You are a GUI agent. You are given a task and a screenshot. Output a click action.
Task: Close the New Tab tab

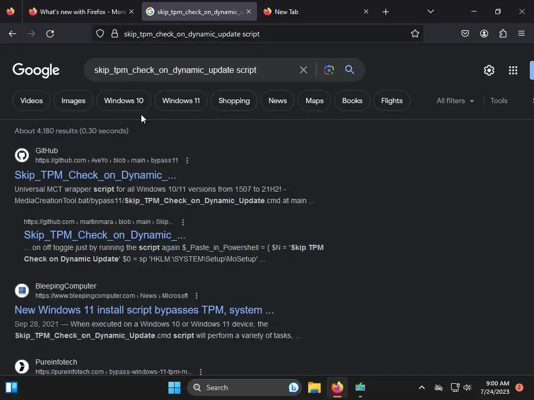pyautogui.click(x=366, y=11)
